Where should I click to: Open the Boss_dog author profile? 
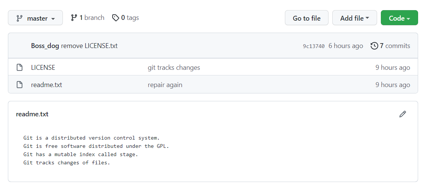click(45, 46)
